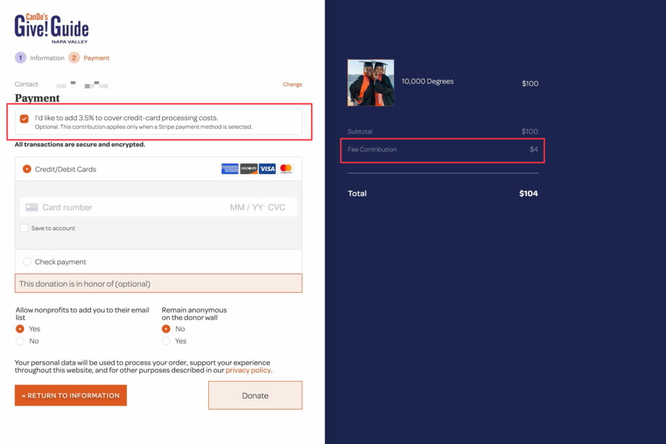Click the card icon in the card number field

(32, 207)
